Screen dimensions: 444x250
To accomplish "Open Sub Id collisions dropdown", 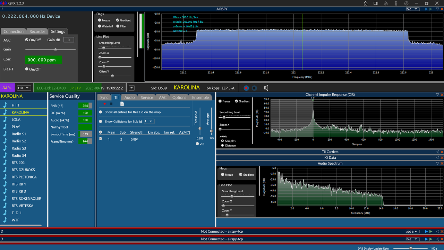I will (149, 121).
